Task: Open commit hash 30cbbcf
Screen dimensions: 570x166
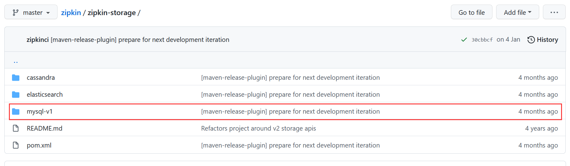Action: (x=482, y=40)
